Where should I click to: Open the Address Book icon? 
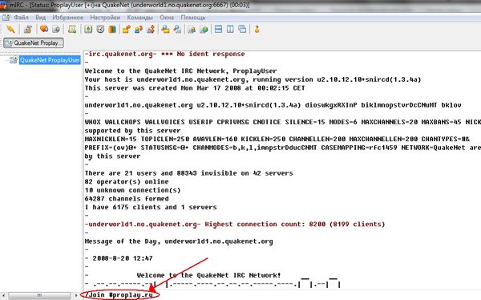coord(88,29)
